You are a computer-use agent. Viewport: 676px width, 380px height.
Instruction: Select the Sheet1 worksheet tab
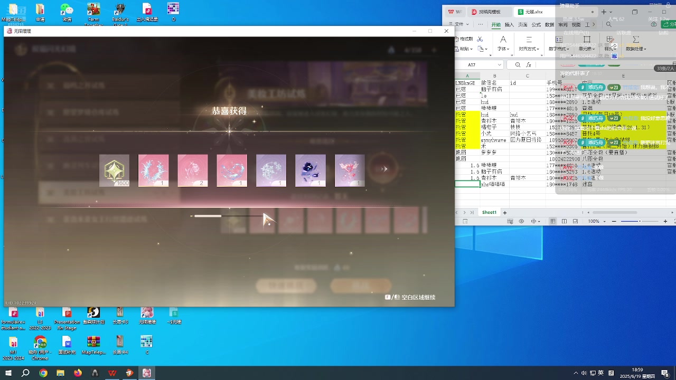(x=489, y=212)
